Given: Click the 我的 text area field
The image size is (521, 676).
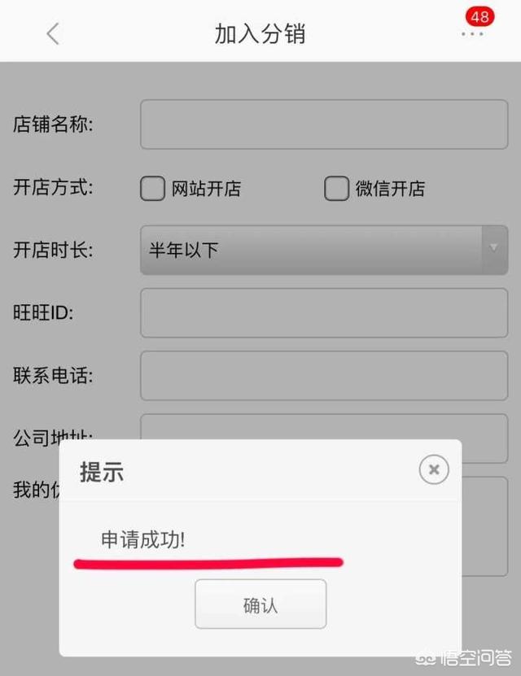Looking at the screenshot, I should [x=484, y=526].
